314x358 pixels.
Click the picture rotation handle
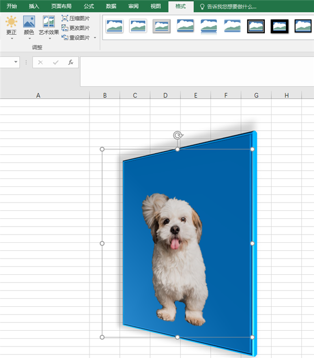pyautogui.click(x=177, y=136)
